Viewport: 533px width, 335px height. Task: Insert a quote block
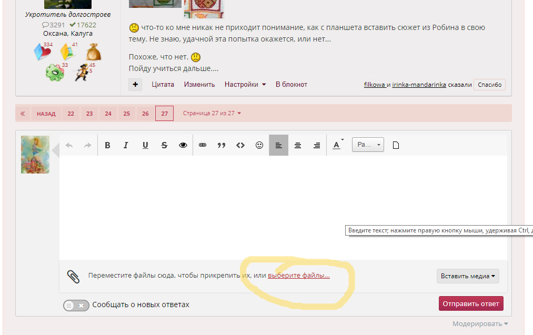click(222, 145)
